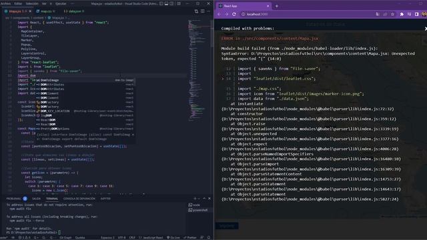The width and height of the screenshot is (427, 240).
Task: Select the React App browser tab
Action: pyautogui.click(x=244, y=6)
